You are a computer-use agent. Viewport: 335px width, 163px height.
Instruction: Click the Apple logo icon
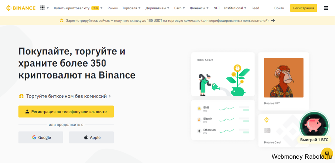[x=86, y=137]
